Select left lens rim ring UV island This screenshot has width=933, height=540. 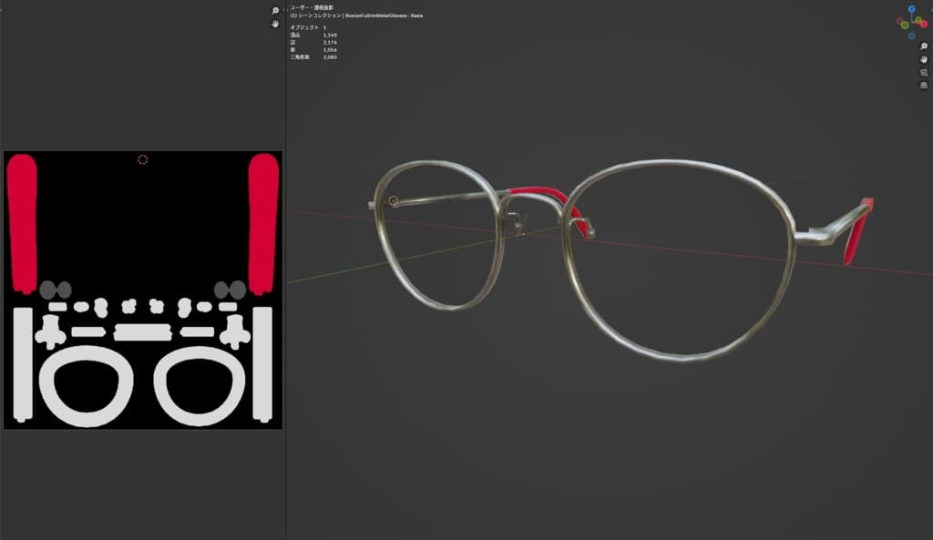click(87, 386)
